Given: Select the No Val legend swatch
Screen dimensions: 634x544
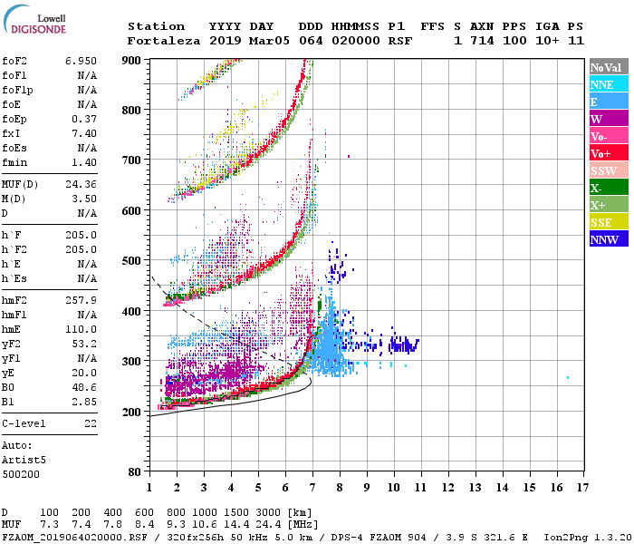Looking at the screenshot, I should [609, 67].
